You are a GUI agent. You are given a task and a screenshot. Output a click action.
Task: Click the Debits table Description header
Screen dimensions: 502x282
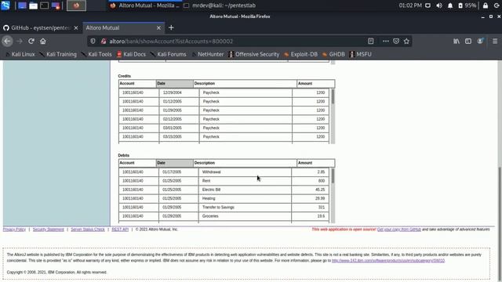(x=245, y=163)
